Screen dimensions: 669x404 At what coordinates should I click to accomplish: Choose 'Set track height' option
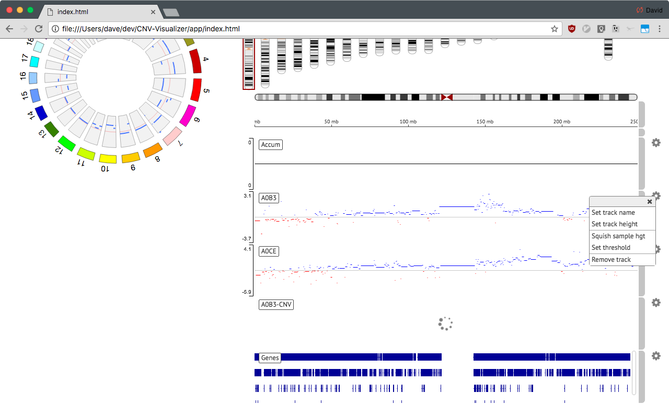click(x=615, y=224)
